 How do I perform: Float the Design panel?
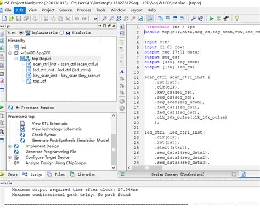coord(109,26)
